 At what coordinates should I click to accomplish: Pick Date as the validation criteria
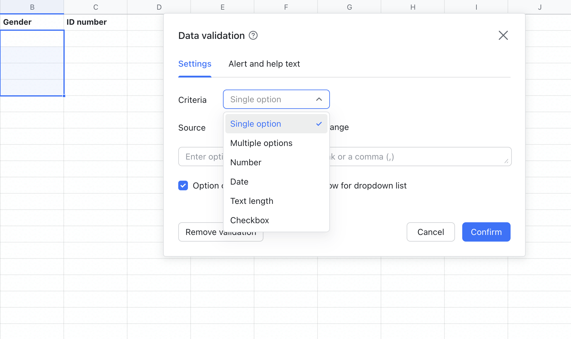tap(239, 182)
